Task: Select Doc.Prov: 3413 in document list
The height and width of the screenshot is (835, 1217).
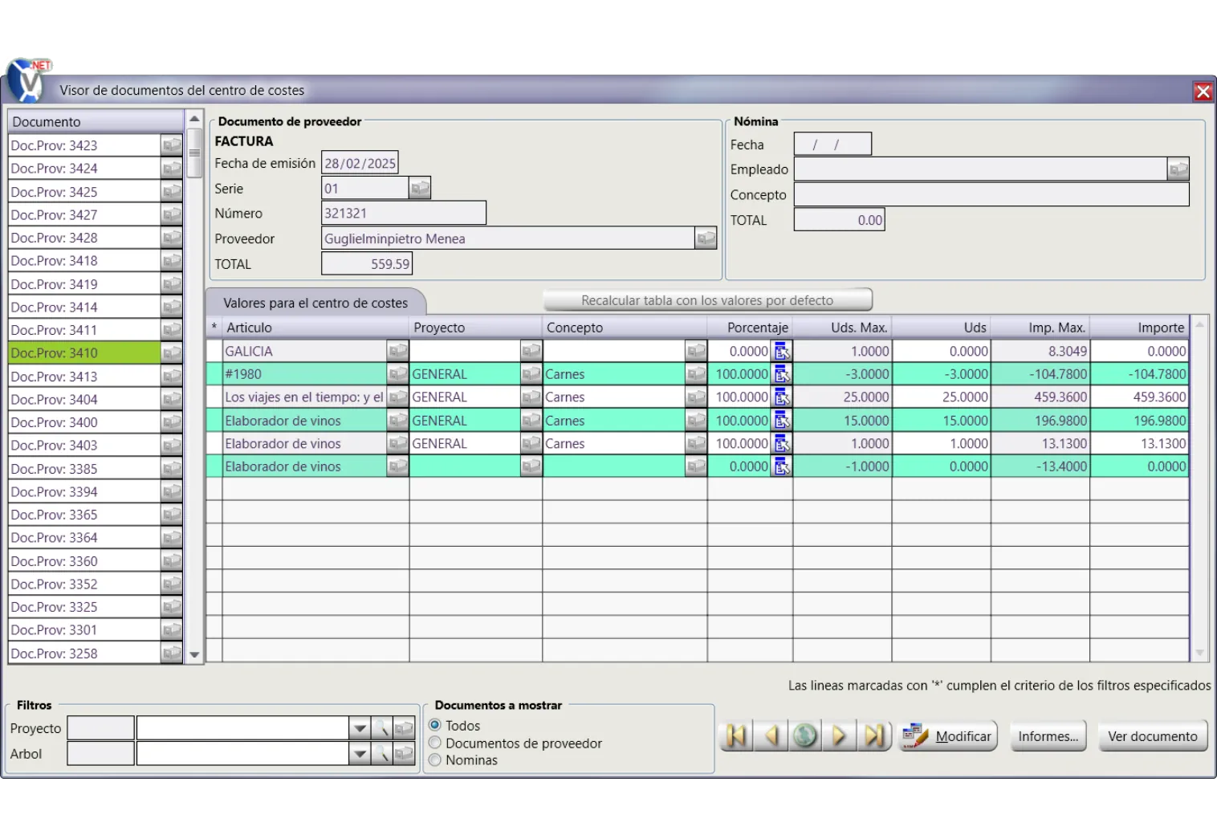Action: (x=84, y=377)
